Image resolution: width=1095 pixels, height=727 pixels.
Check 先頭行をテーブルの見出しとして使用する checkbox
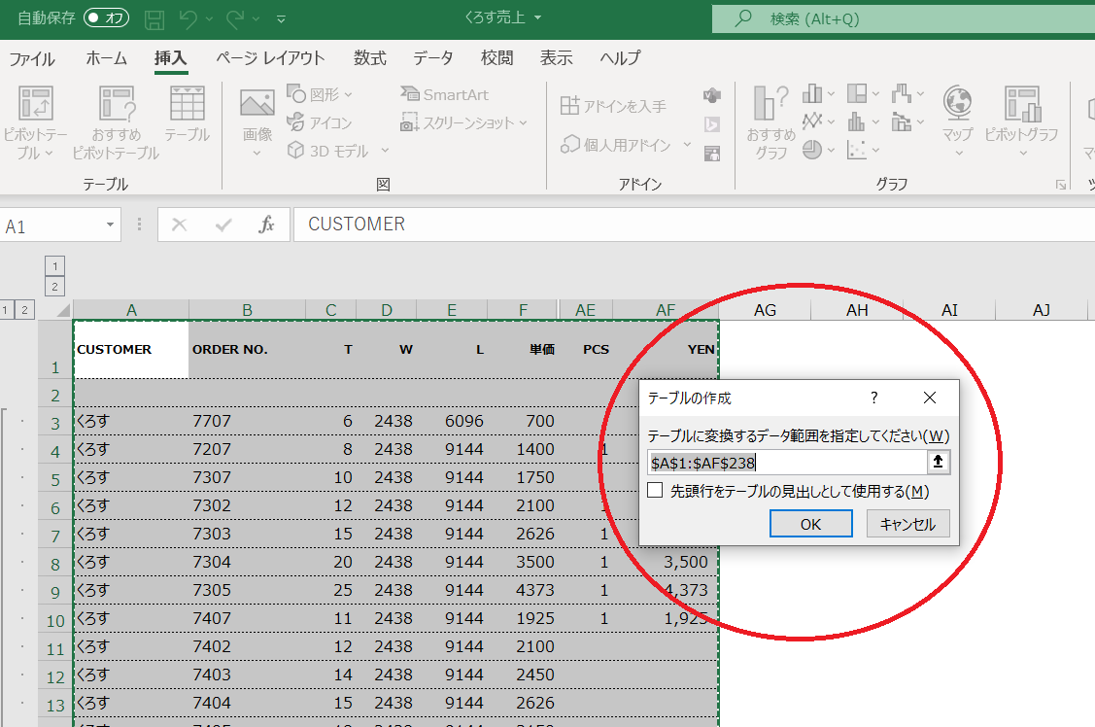tap(655, 490)
